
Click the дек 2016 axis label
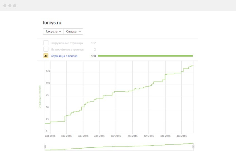(181, 136)
